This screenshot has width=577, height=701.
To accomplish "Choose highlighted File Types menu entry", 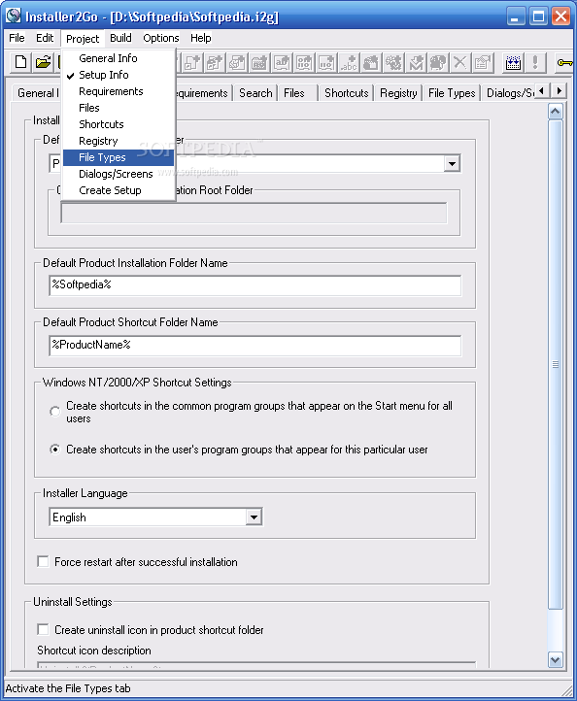I will (119, 157).
